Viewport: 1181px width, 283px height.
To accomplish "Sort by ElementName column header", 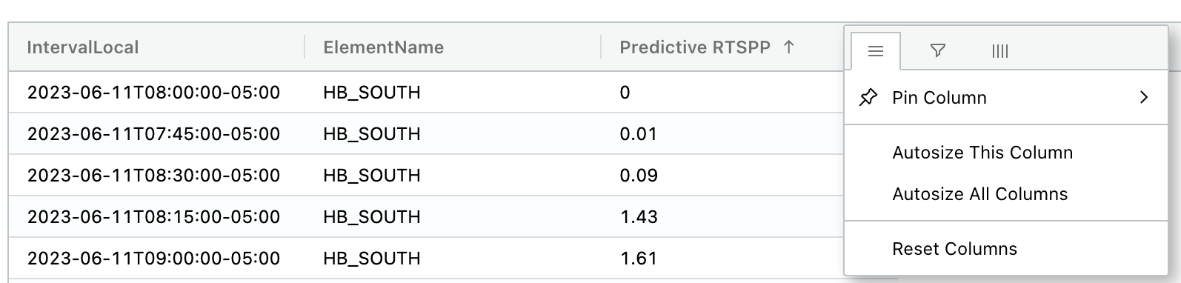I will 384,47.
